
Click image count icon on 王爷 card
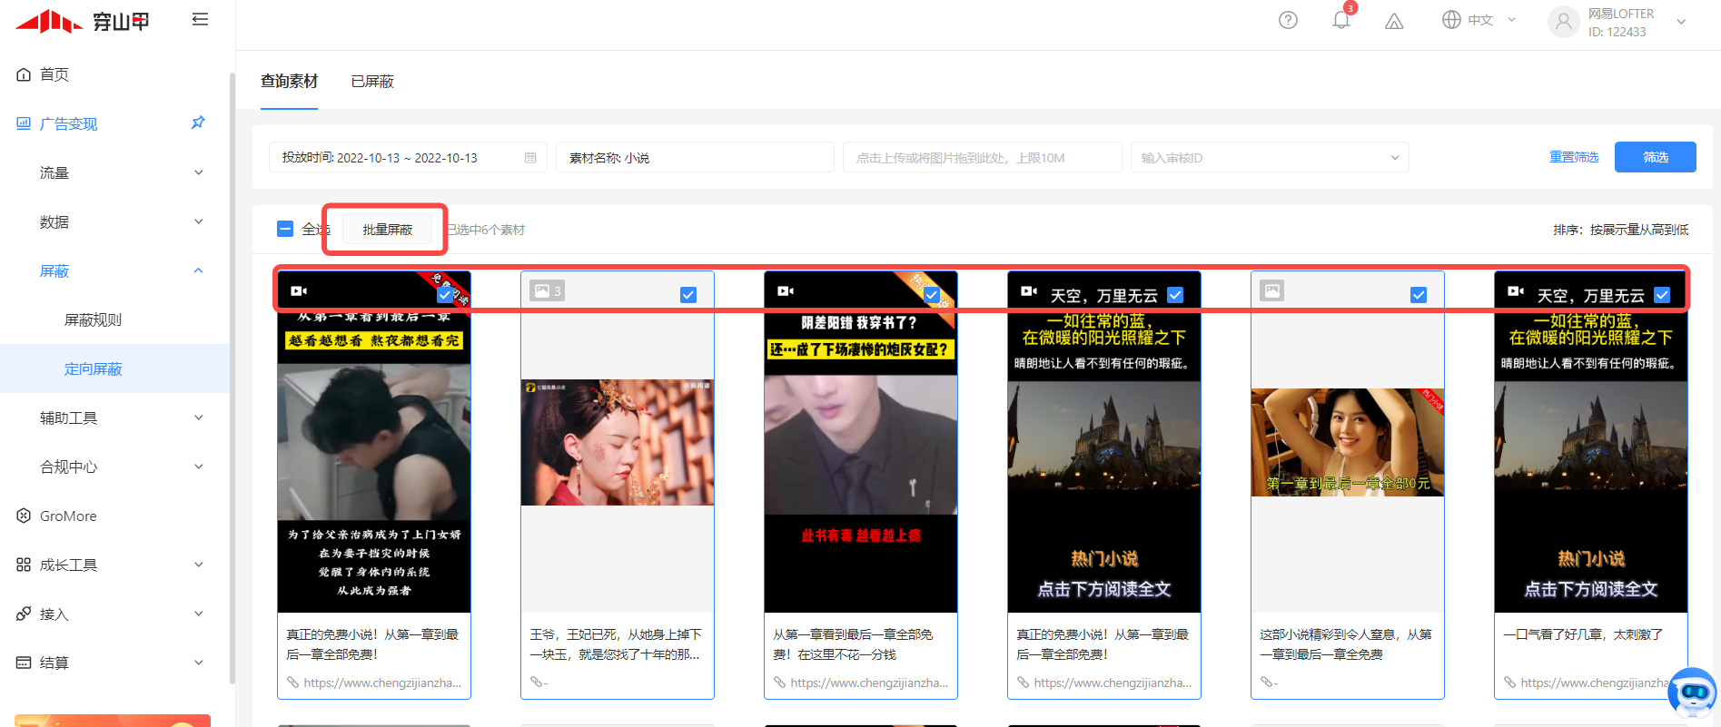pos(548,290)
